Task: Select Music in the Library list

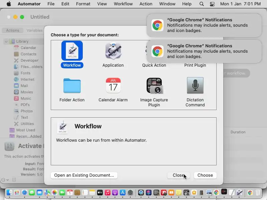Action: point(26,98)
